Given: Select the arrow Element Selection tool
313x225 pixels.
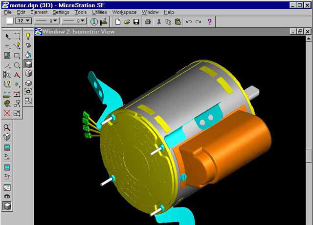Looking at the screenshot, I should (x=7, y=37).
